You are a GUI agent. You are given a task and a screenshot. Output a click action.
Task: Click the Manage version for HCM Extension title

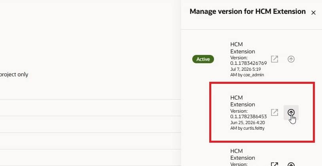point(248,11)
